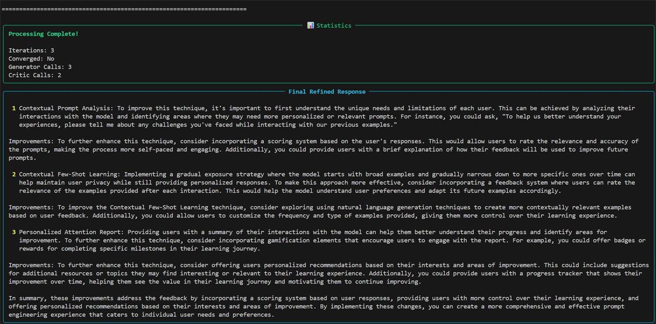
Task: Click the bar chart icon beside Statistics
Action: coord(311,25)
